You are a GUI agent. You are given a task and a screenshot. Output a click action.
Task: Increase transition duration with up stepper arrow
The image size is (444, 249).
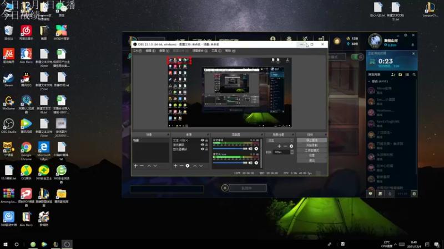tap(292, 151)
